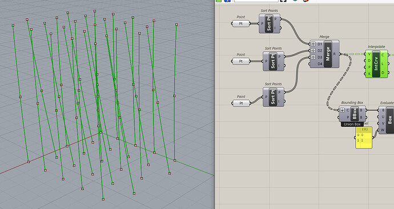Screen dimensions: 394x209
Task: Click the bottom Pt point parameter
Action: point(241,103)
